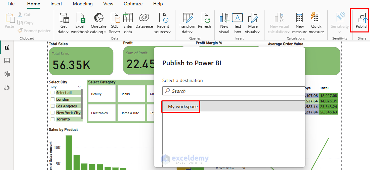Viewport: 370px width, 170px height.
Task: Open the File menu
Action: pos(11,4)
